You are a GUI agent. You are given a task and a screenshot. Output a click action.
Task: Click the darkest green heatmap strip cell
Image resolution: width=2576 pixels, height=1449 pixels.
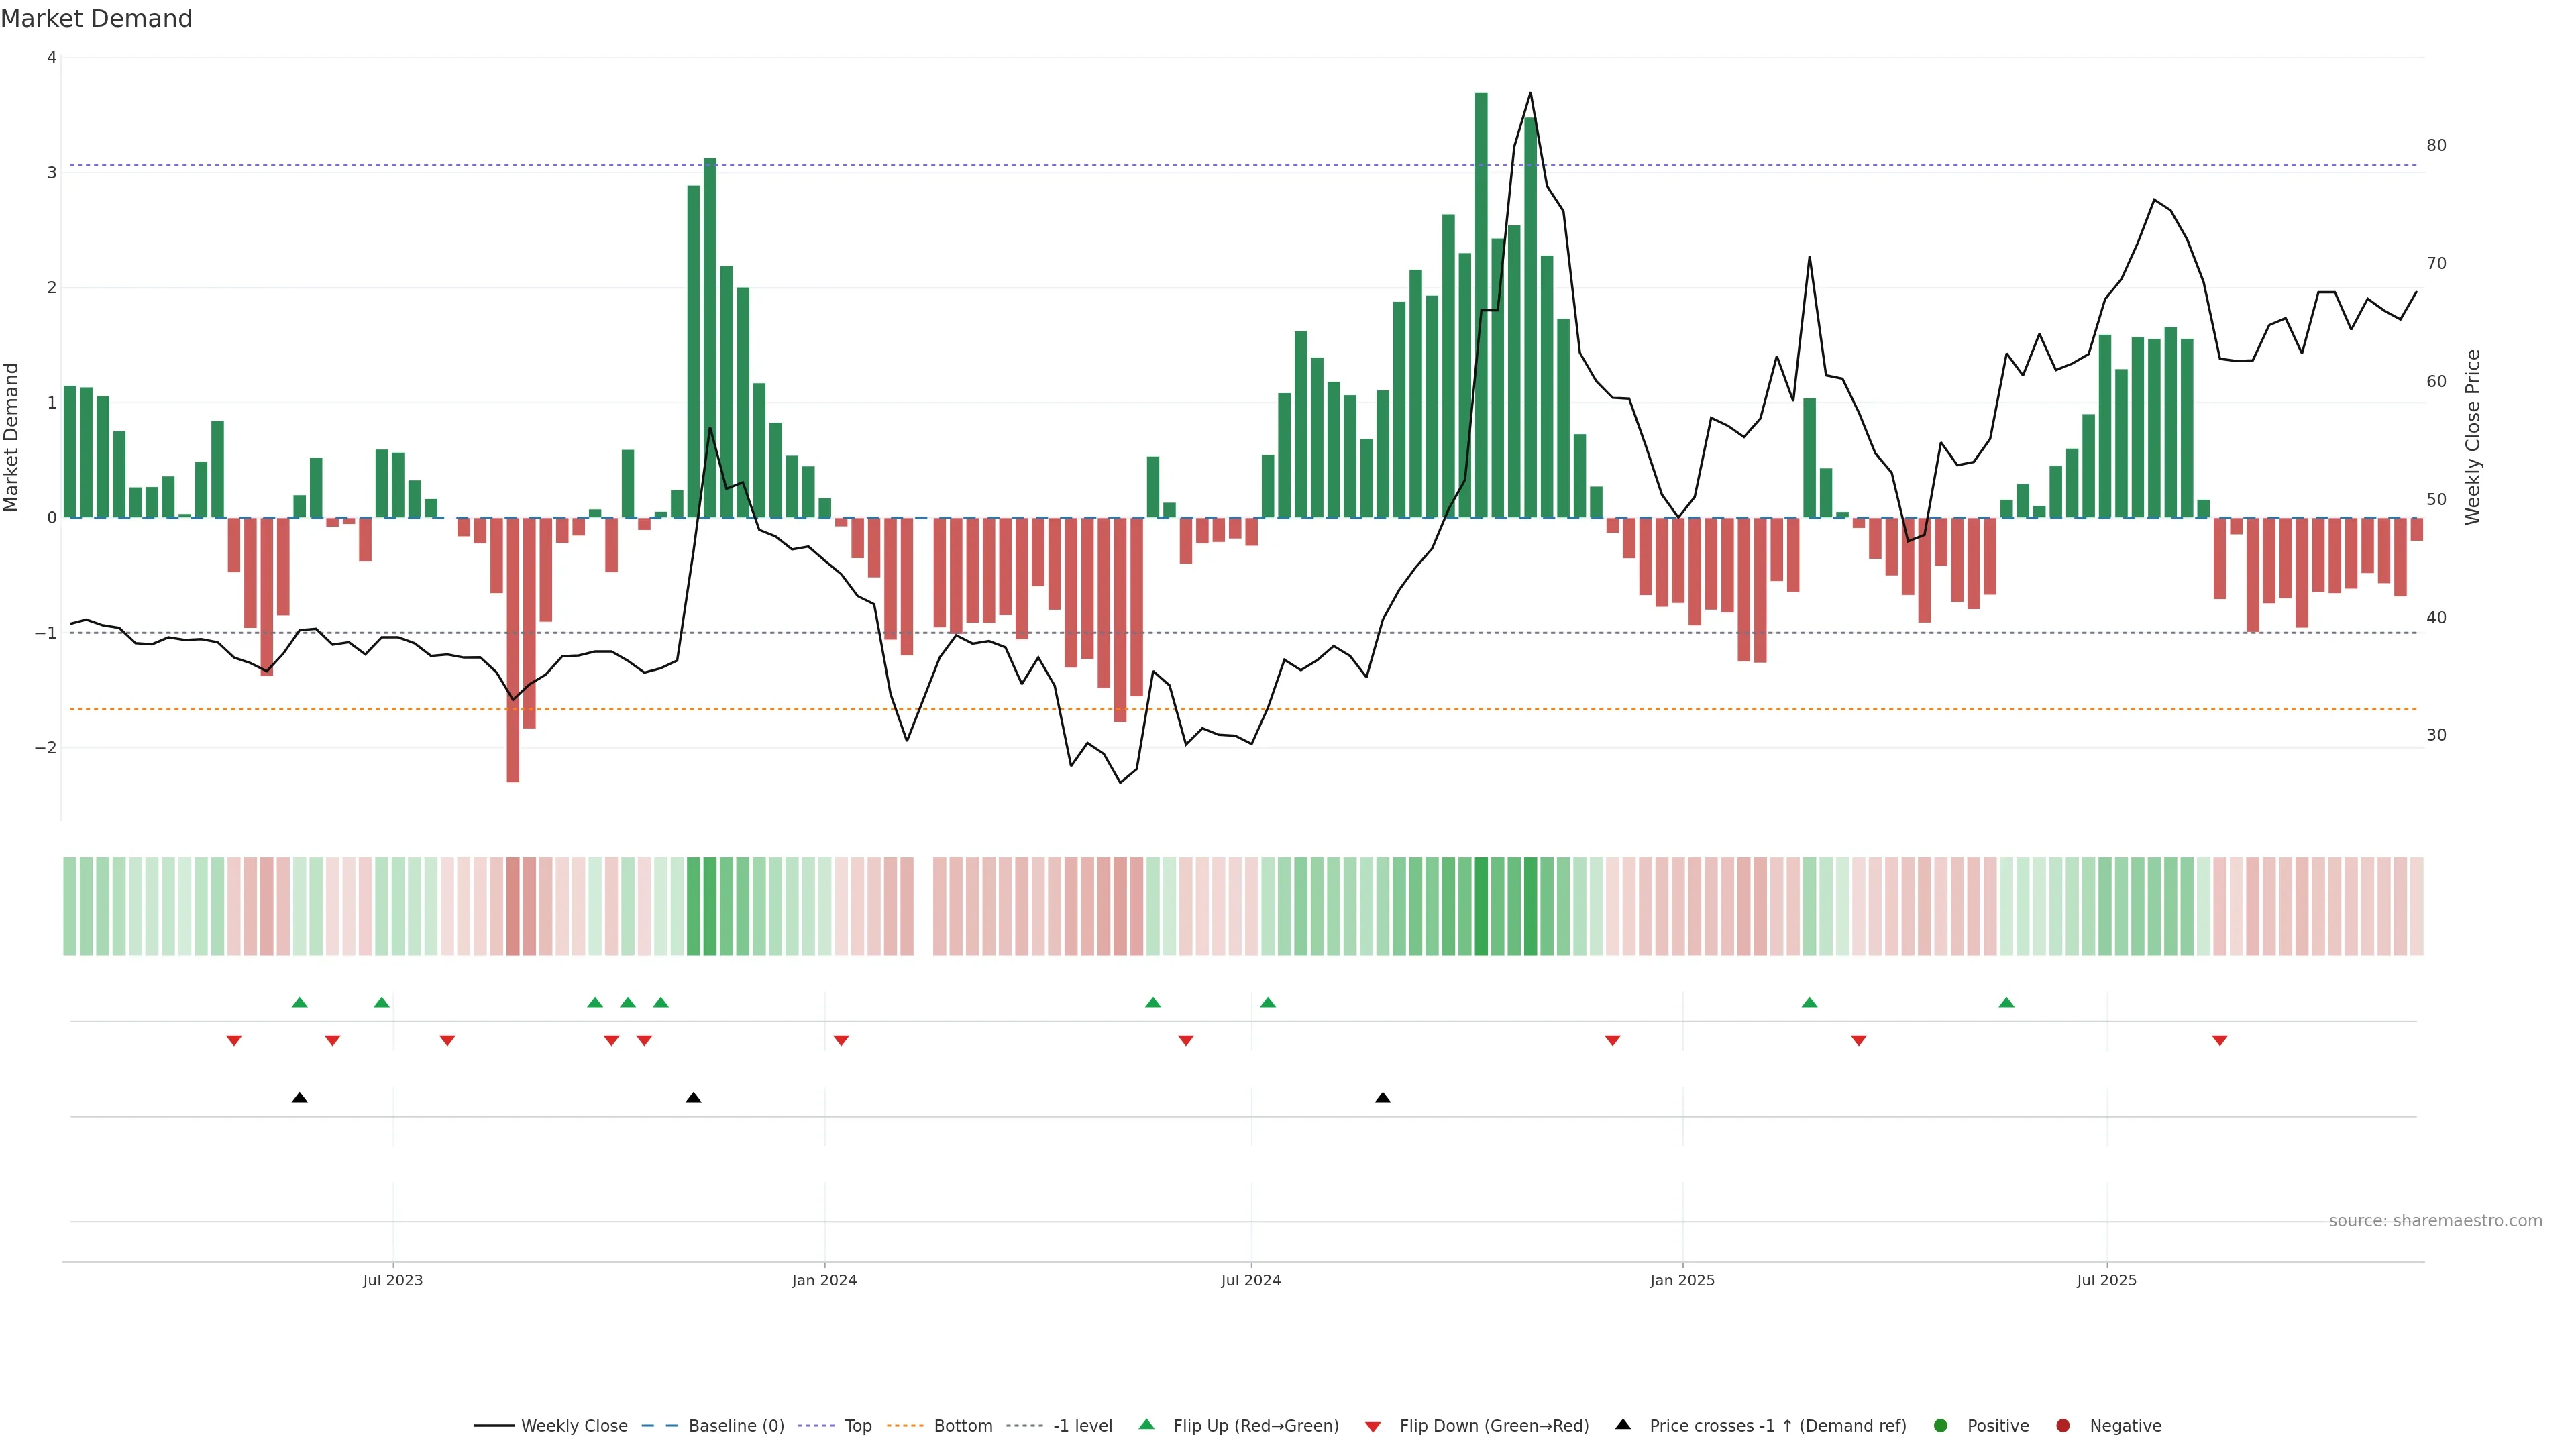[1481, 906]
